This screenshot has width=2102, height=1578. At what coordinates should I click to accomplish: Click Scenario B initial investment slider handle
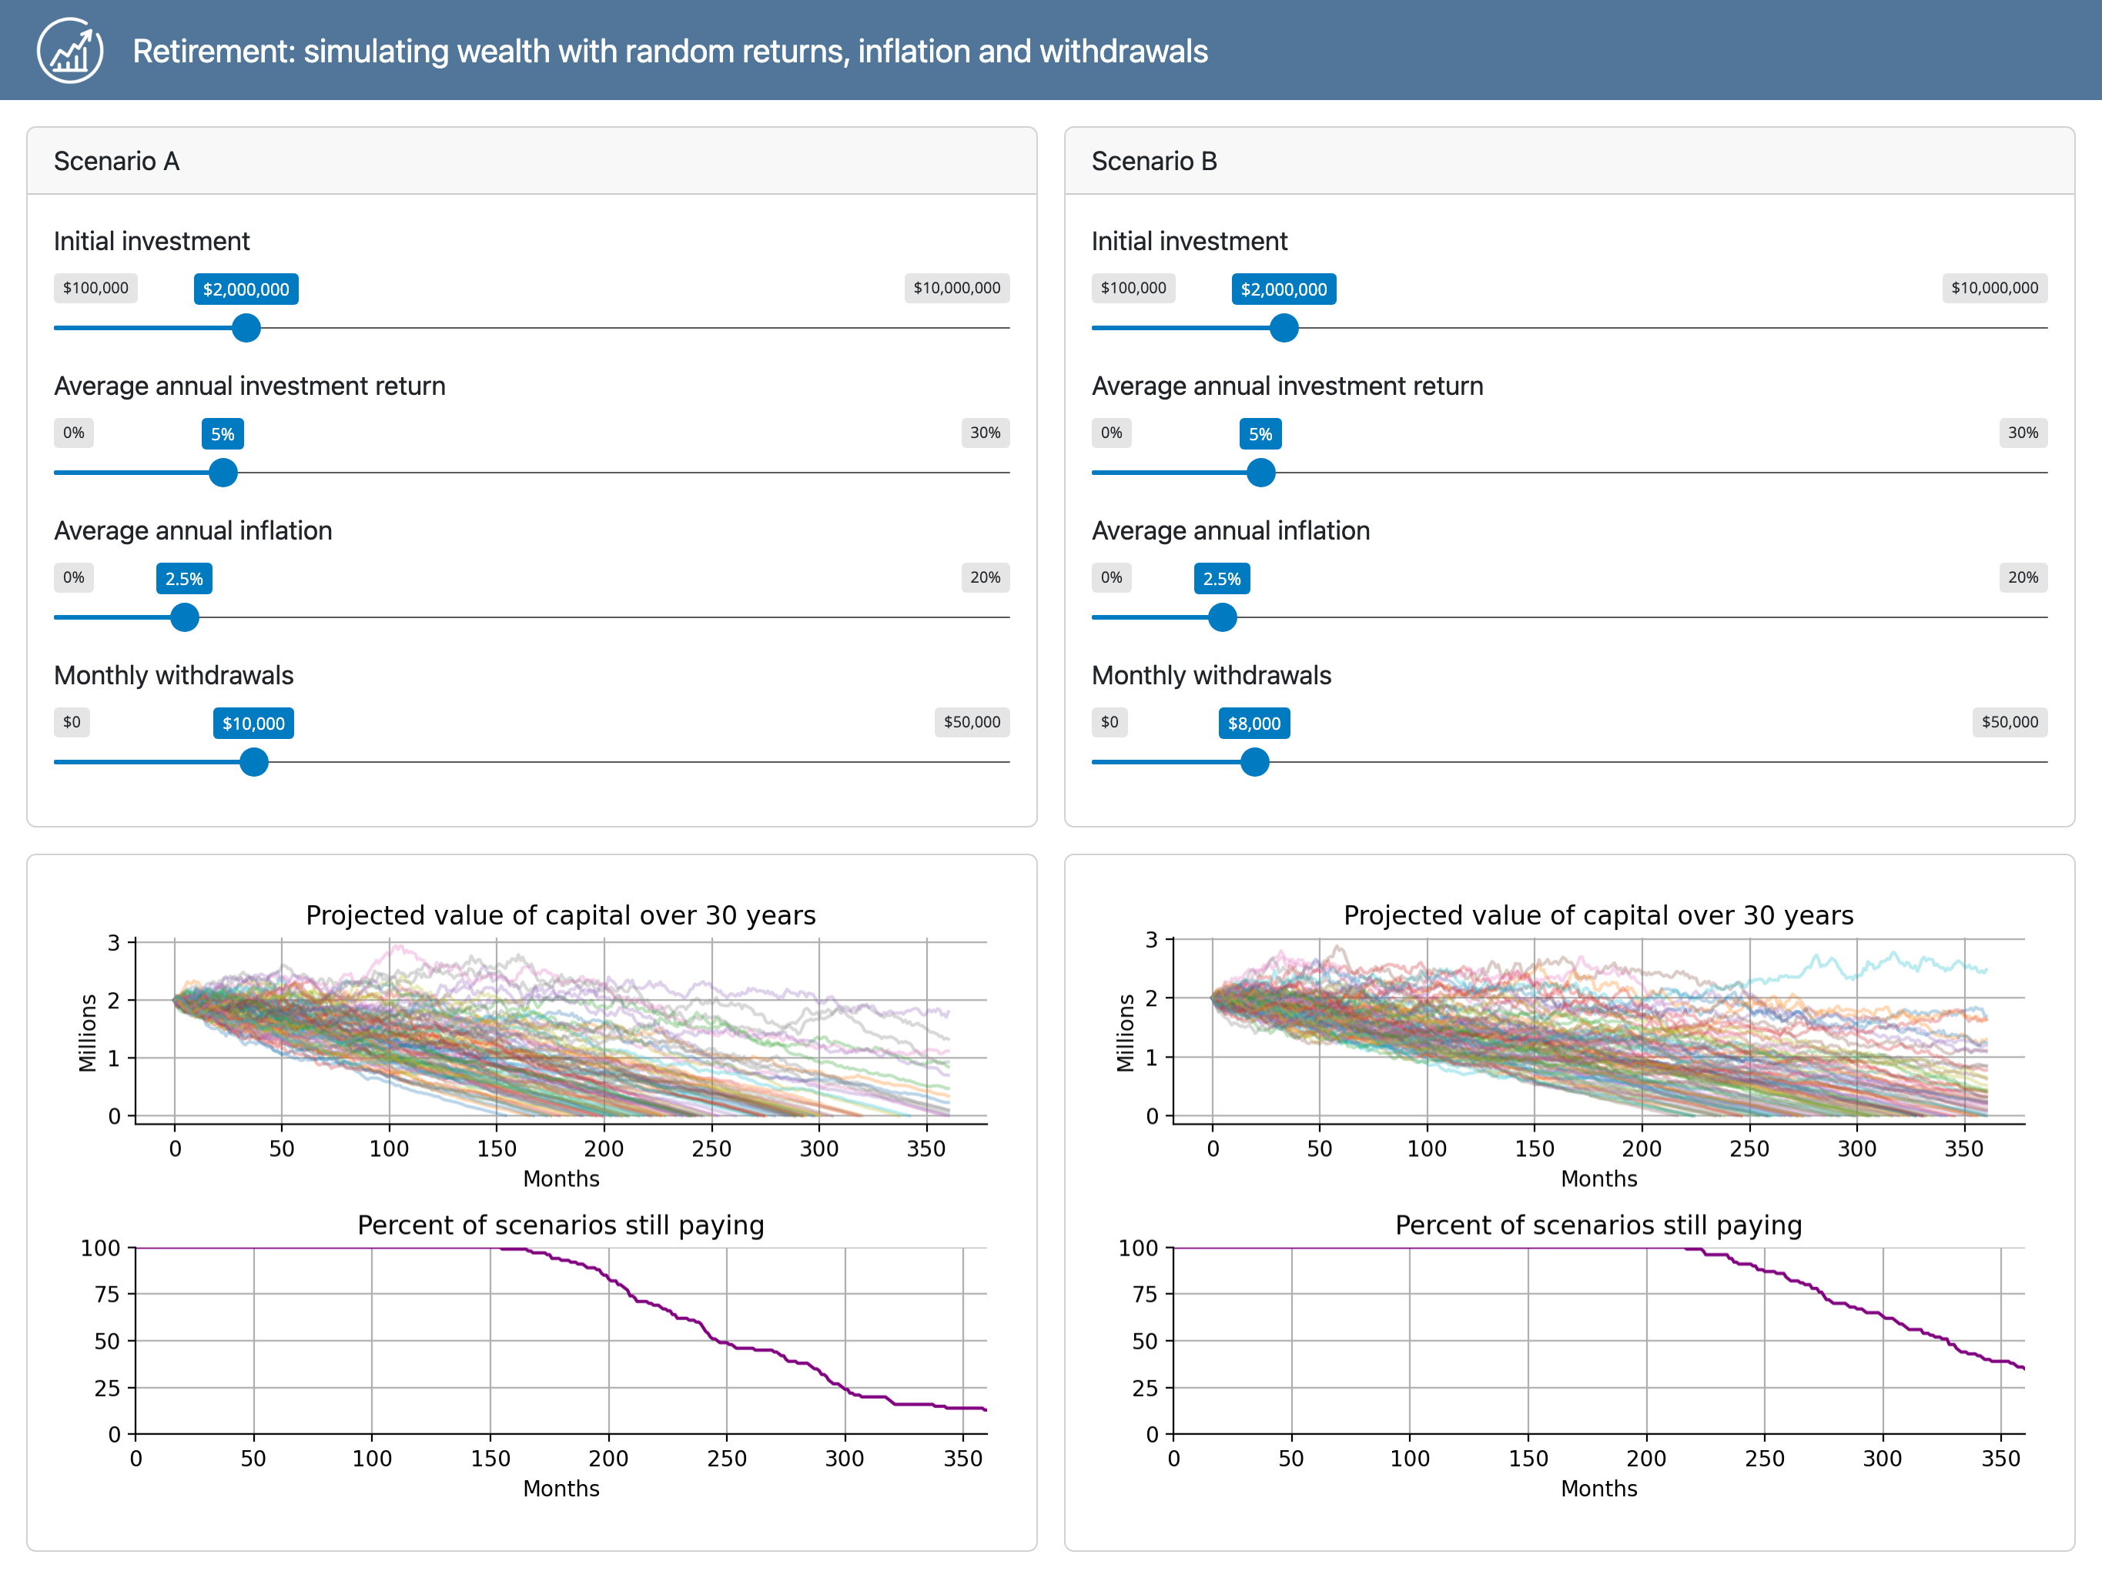1284,328
